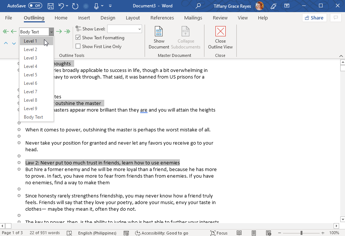Enable Focus mode from the status bar
Image resolution: width=345 pixels, height=236 pixels.
(x=219, y=233)
